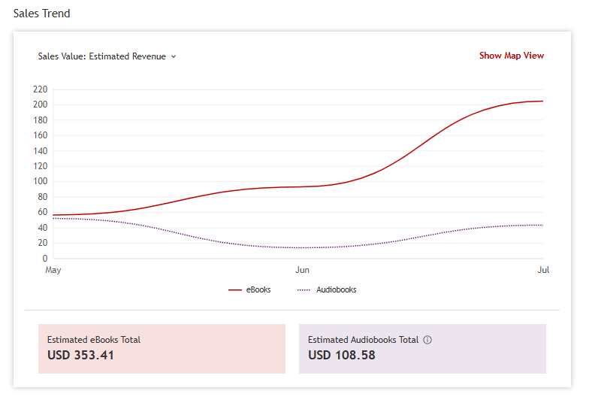Click the Estimated eBooks Total card
The height and width of the screenshot is (412, 589).
coord(162,349)
